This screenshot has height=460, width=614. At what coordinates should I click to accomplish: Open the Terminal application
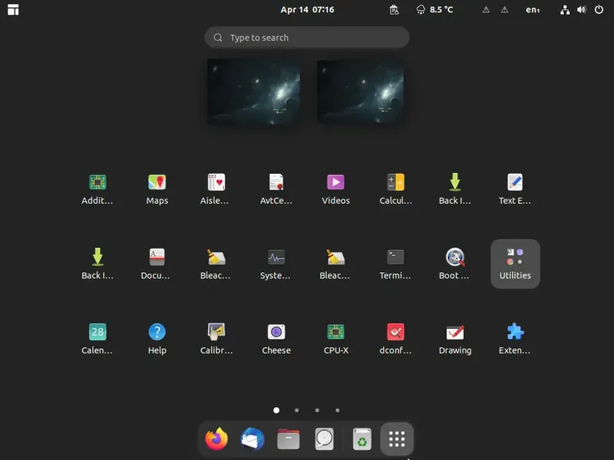tap(395, 264)
